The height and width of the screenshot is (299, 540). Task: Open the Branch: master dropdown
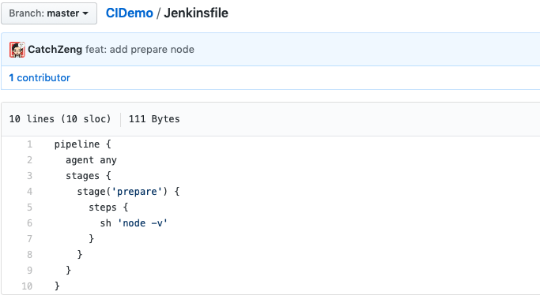[x=49, y=13]
